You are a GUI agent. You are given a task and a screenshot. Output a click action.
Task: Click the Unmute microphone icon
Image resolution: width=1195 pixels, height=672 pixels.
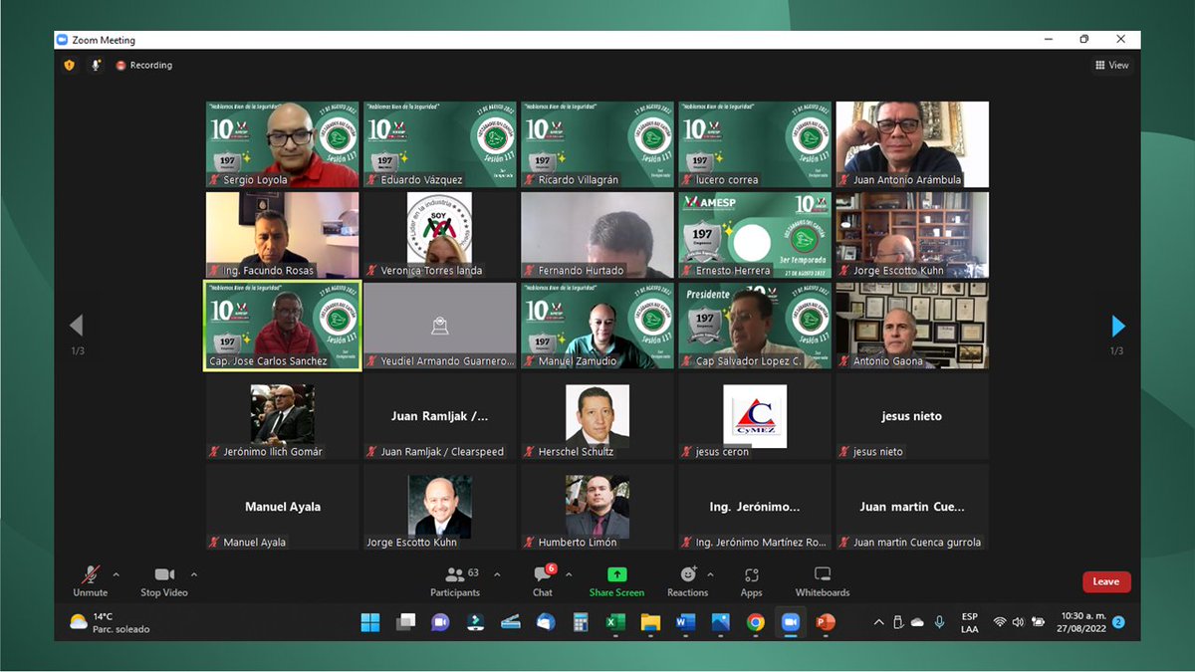coord(90,574)
